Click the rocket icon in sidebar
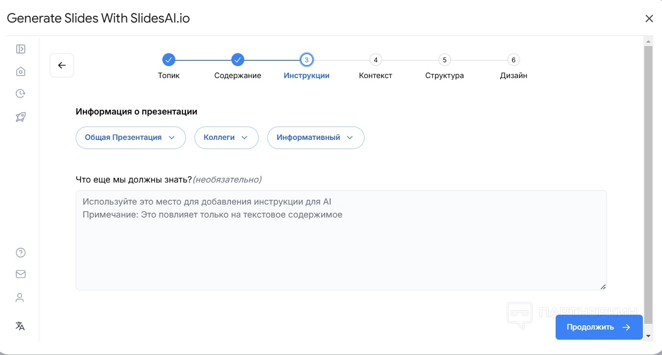The width and height of the screenshot is (662, 355). point(21,117)
